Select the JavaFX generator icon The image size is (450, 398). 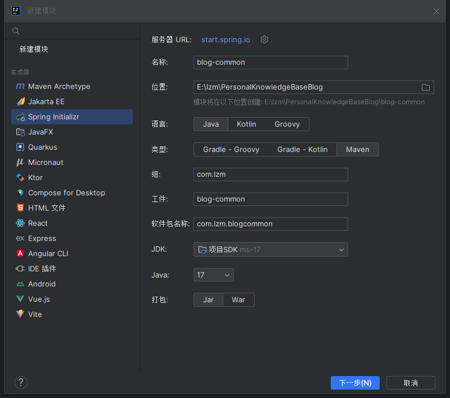[20, 132]
